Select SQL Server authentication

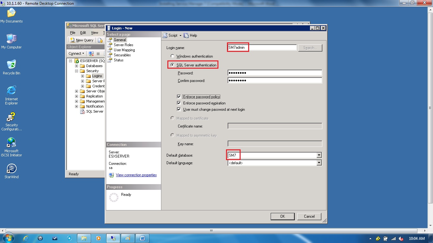[172, 65]
